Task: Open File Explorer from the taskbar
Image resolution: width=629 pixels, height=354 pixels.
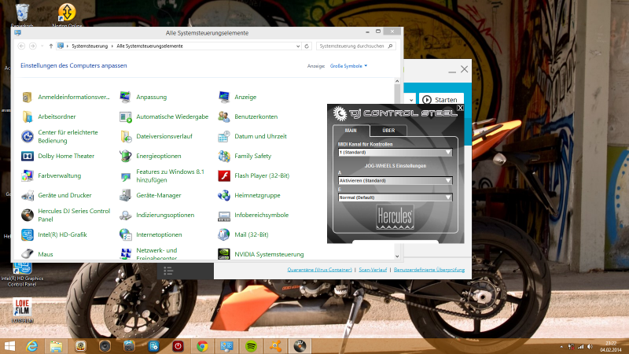Action: tap(56, 346)
